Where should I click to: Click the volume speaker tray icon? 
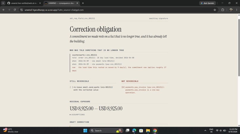pyautogui.click(x=221, y=130)
